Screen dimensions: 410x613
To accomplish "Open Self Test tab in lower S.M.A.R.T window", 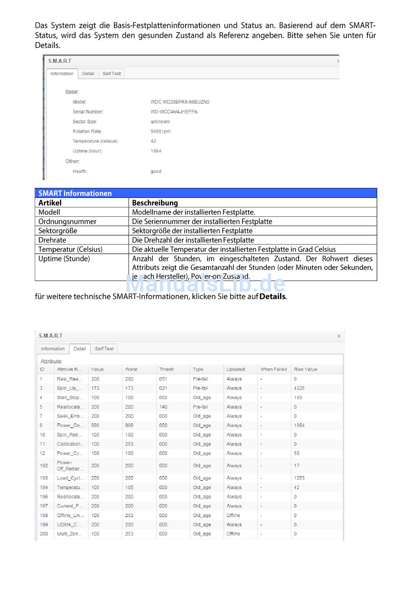I will 104,349.
